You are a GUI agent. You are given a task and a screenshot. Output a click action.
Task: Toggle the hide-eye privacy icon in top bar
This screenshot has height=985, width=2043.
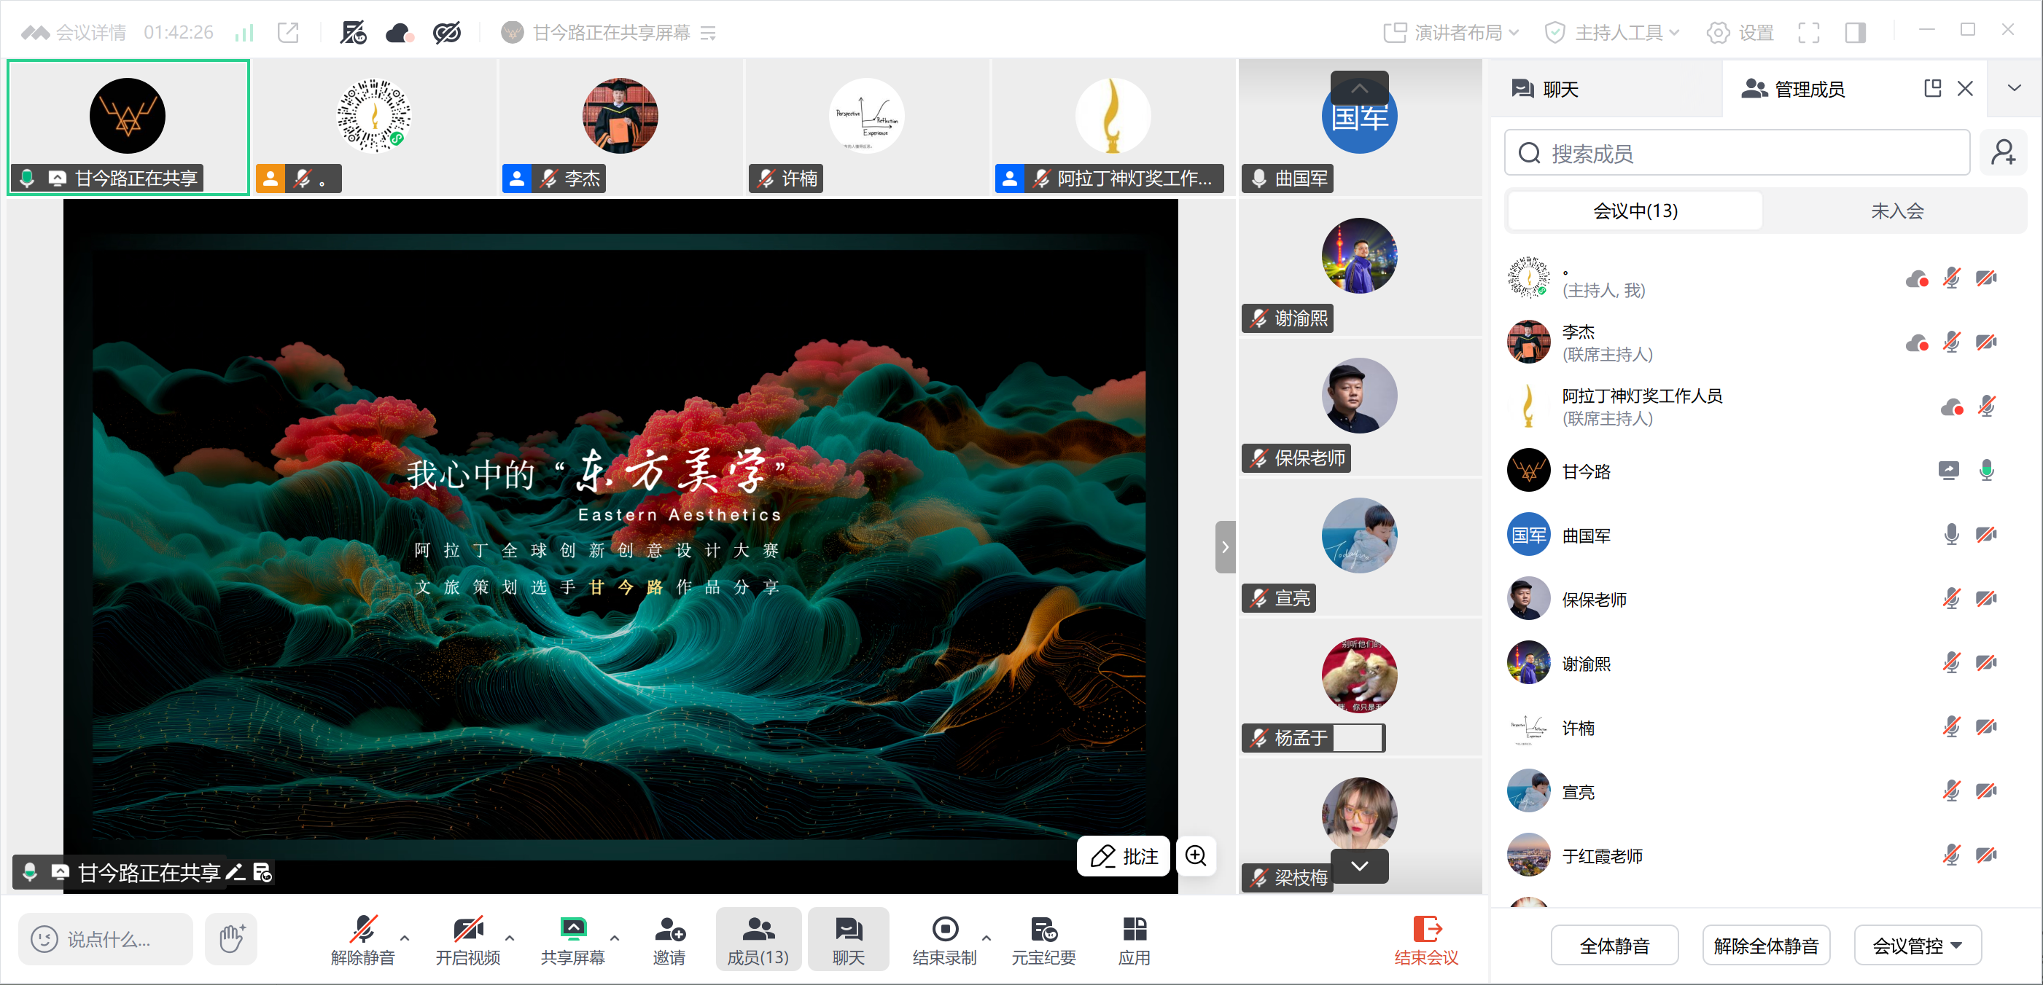(x=447, y=33)
